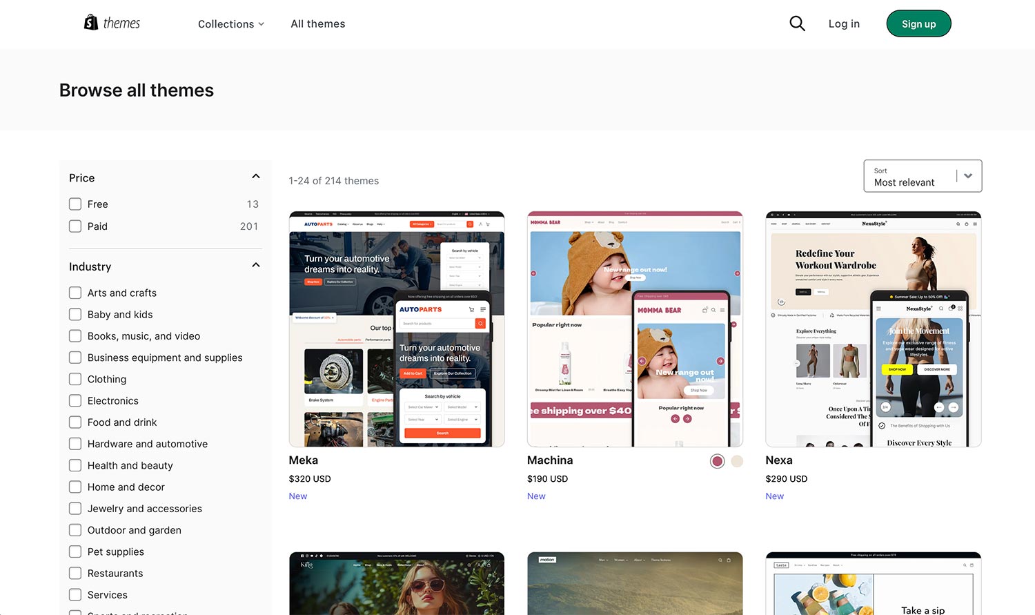Go to All themes
The width and height of the screenshot is (1035, 615).
coord(318,23)
